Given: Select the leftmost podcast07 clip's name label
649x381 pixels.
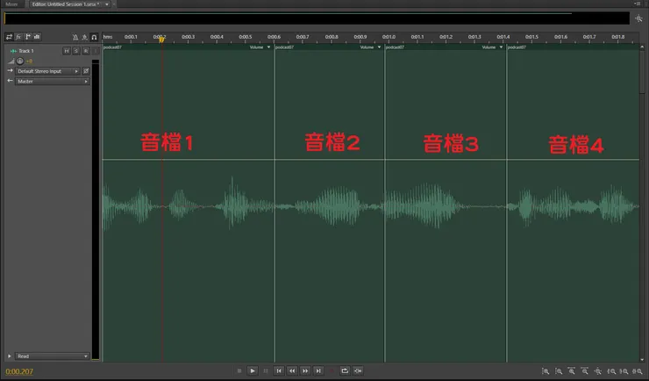Looking at the screenshot, I should point(112,47).
